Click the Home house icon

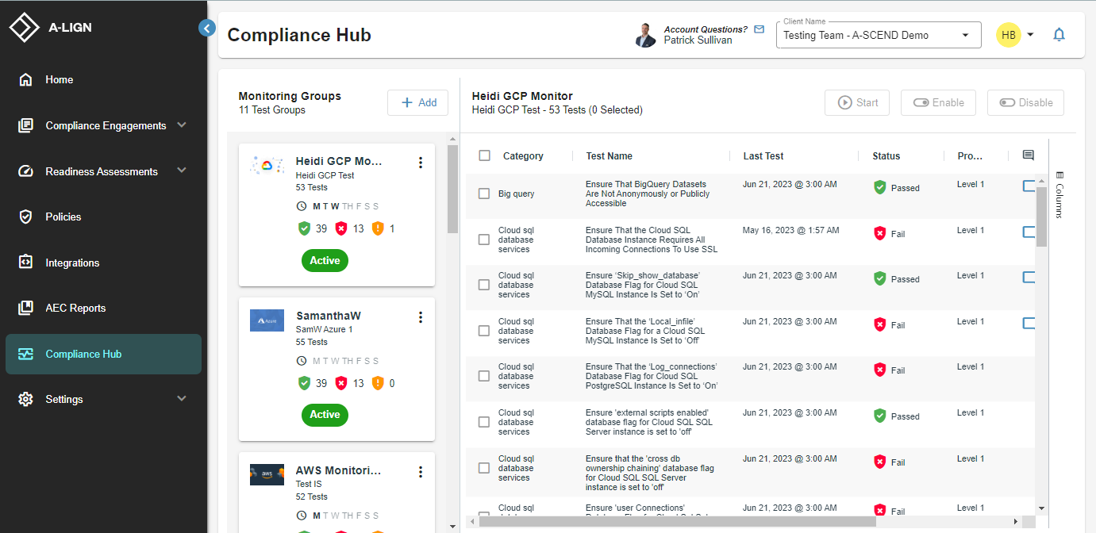pyautogui.click(x=25, y=80)
